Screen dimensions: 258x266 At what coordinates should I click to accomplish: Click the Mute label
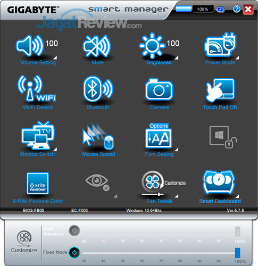[x=98, y=62]
